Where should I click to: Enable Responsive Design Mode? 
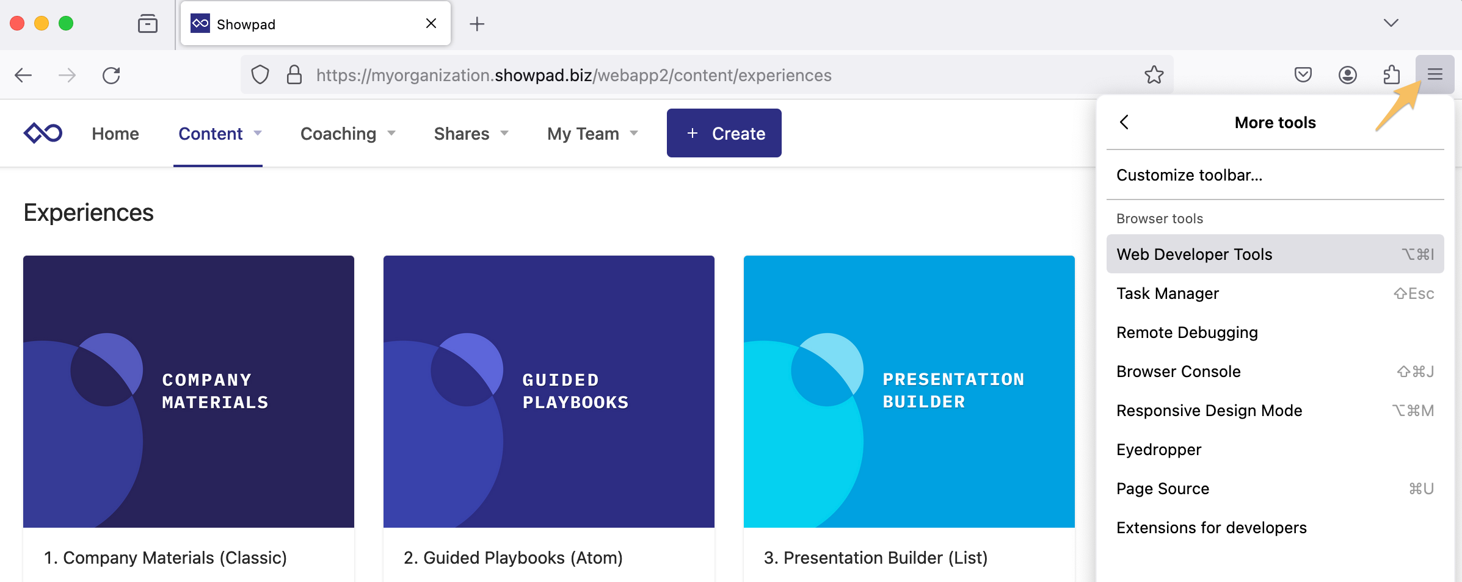(x=1275, y=411)
